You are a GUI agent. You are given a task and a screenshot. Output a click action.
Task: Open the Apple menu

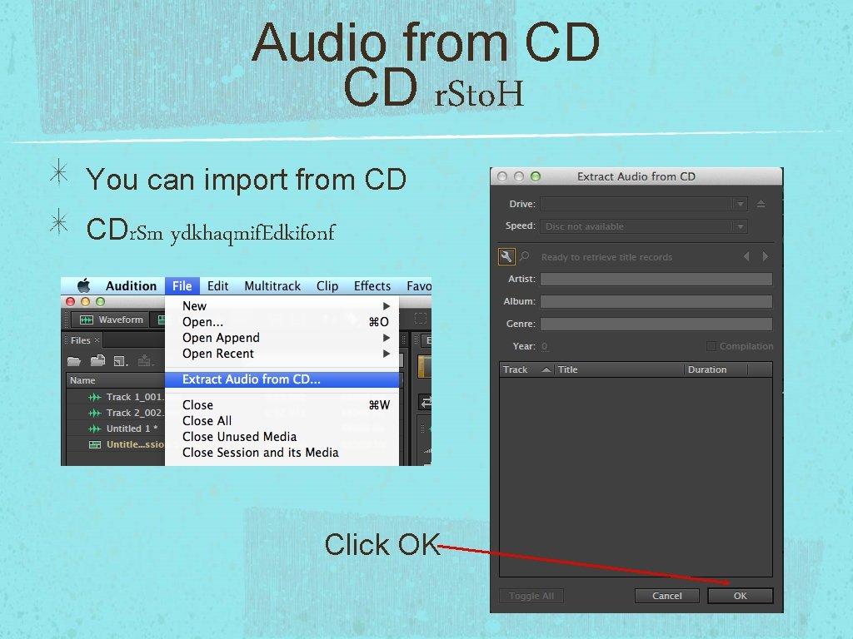click(x=83, y=286)
